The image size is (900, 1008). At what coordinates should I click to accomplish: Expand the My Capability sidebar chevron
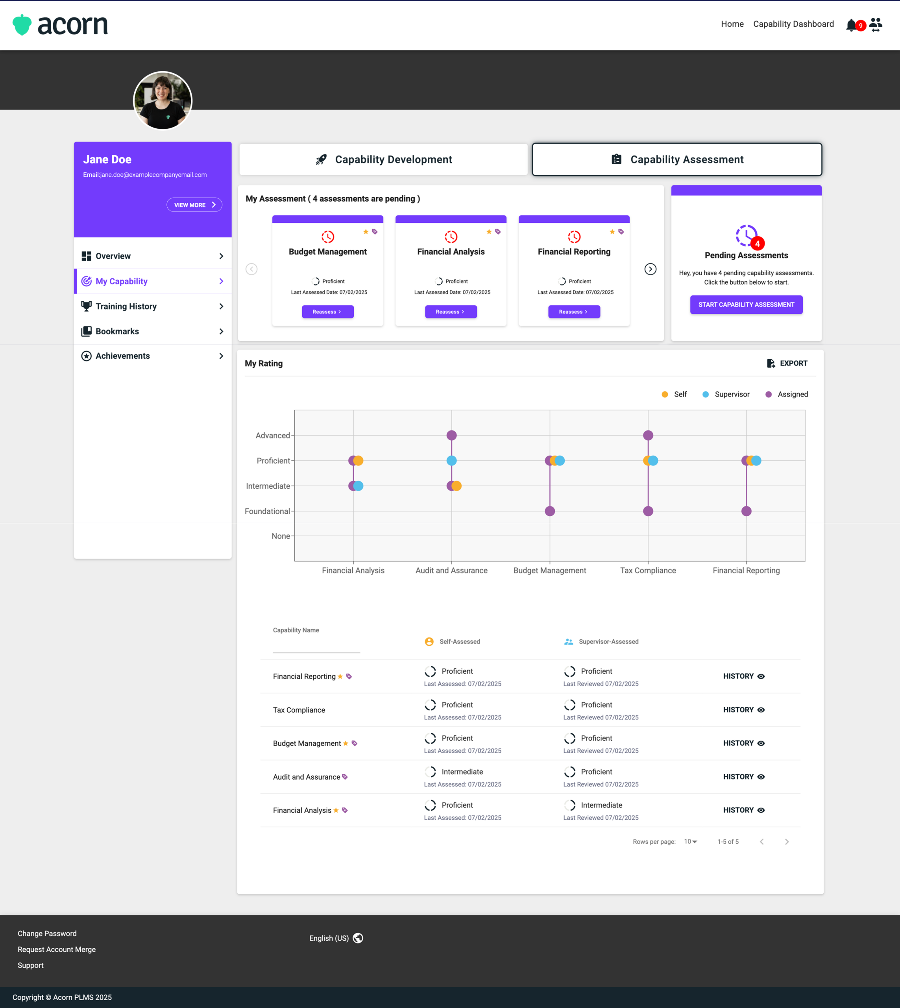(x=221, y=281)
